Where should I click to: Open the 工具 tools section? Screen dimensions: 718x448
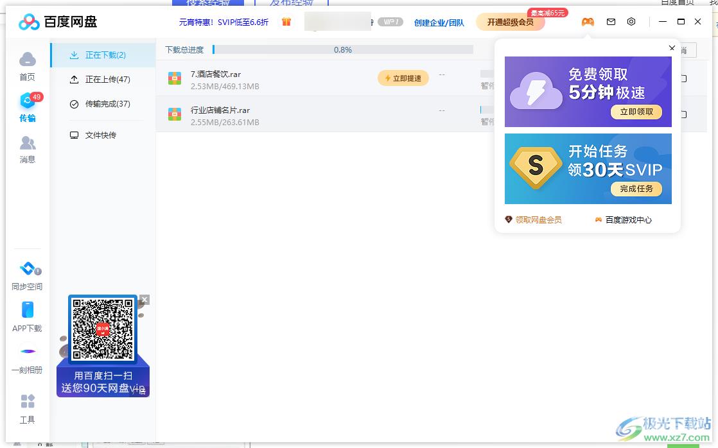28,409
